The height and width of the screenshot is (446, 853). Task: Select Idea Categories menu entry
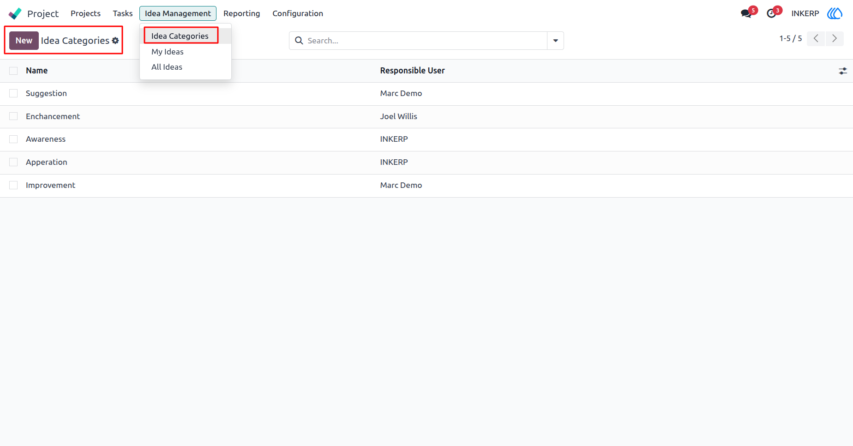coord(185,36)
